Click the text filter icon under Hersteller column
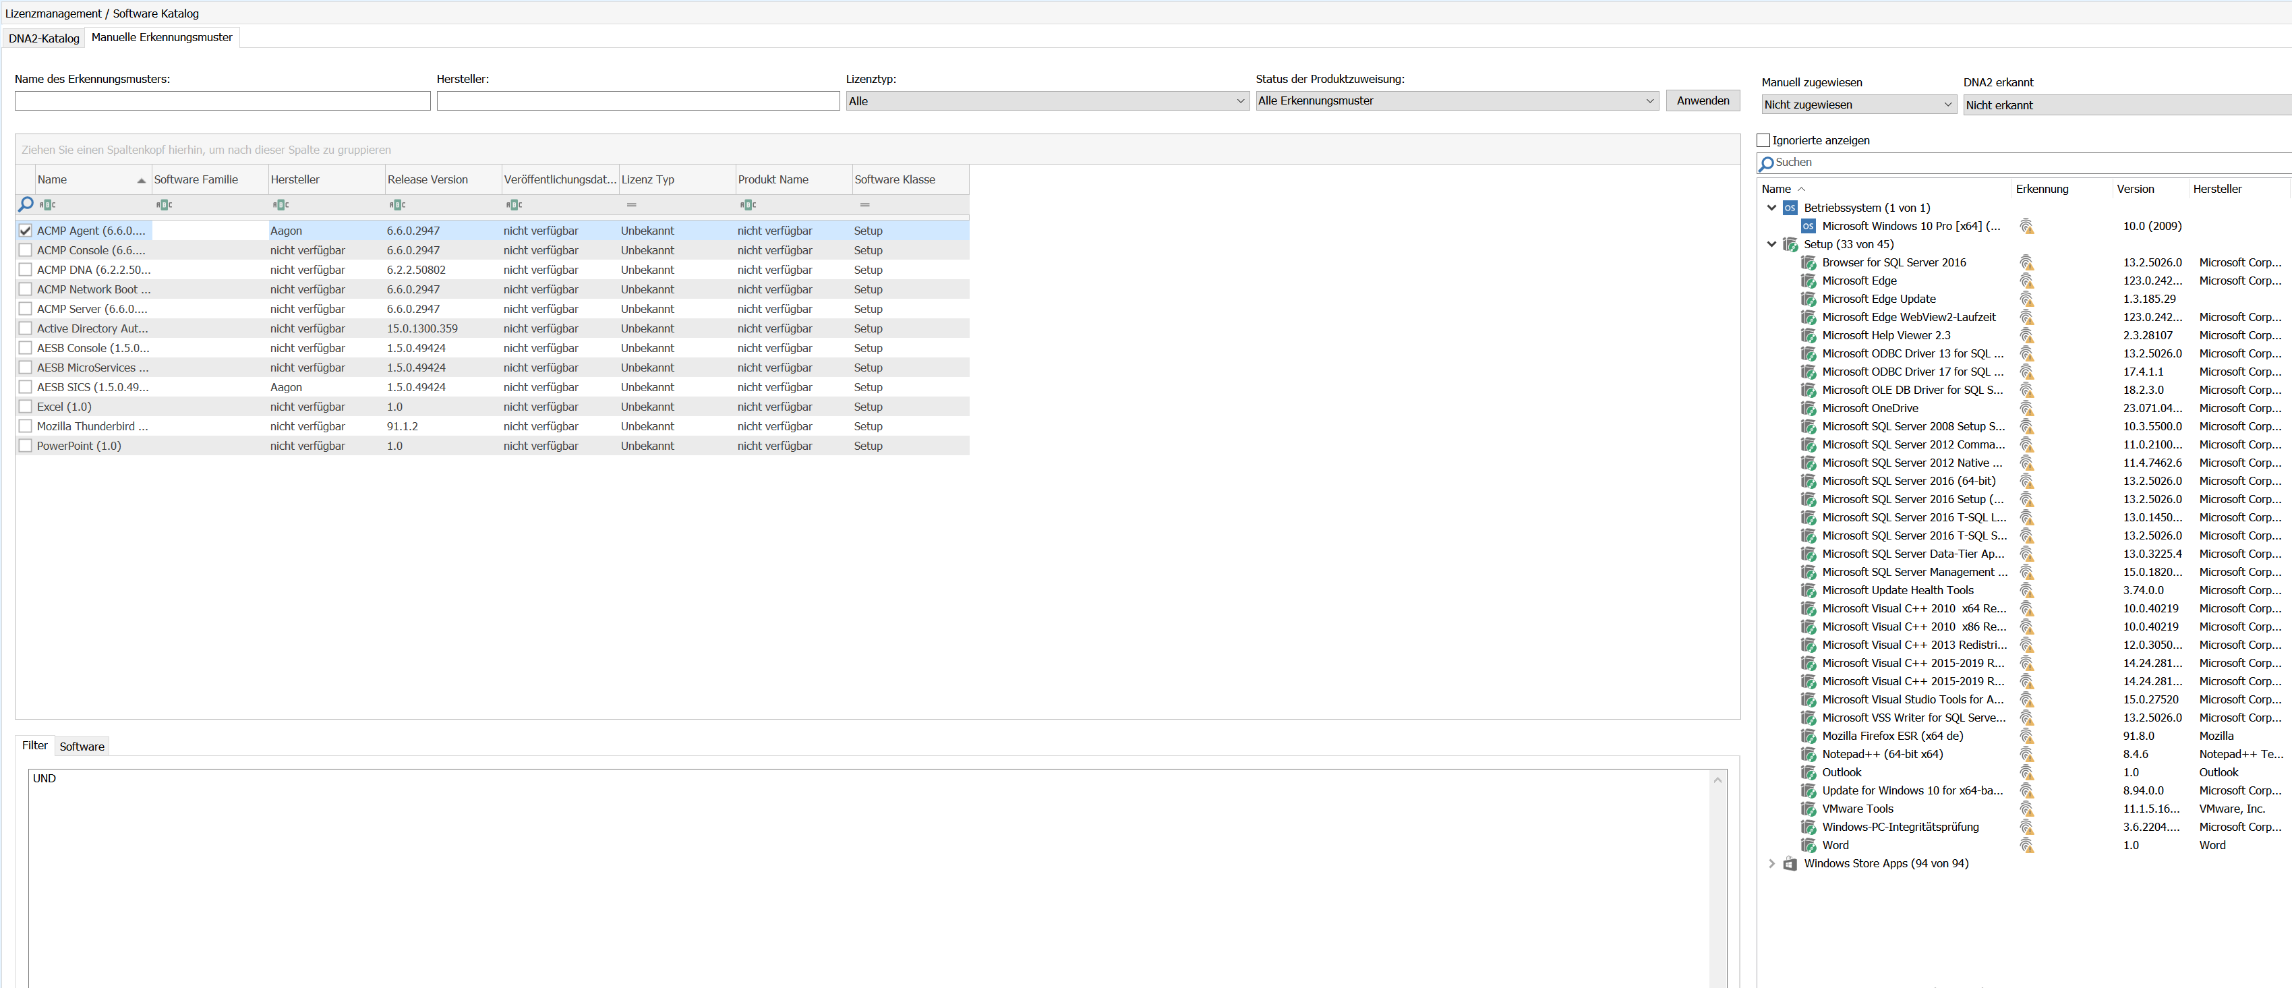Image resolution: width=2292 pixels, height=988 pixels. tap(281, 205)
